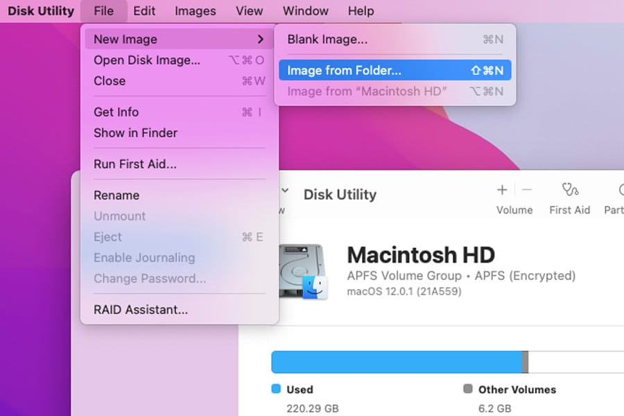Choose Blank Image… in submenu
624x416 pixels.
[x=395, y=39]
